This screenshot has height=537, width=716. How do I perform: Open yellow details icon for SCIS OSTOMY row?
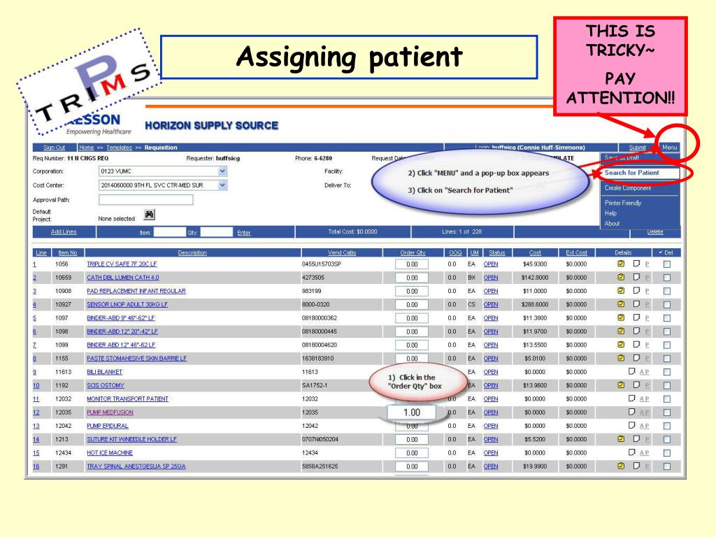(x=621, y=385)
